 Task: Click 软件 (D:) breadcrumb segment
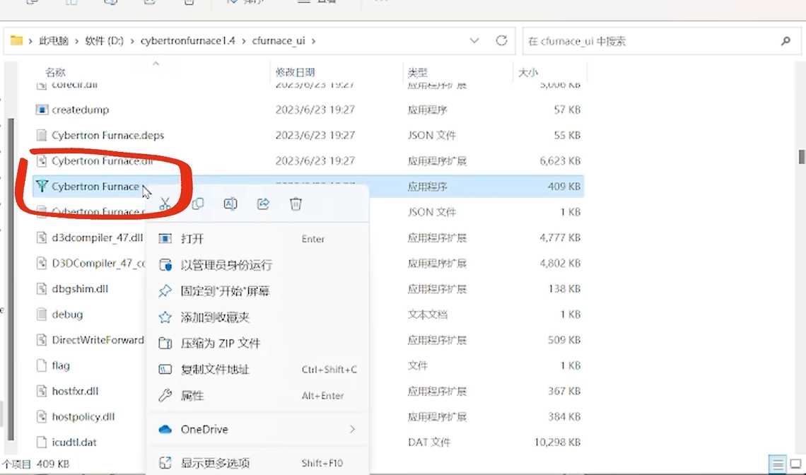105,40
